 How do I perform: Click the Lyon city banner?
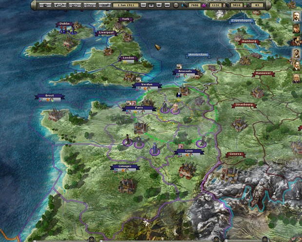[x=189, y=151]
